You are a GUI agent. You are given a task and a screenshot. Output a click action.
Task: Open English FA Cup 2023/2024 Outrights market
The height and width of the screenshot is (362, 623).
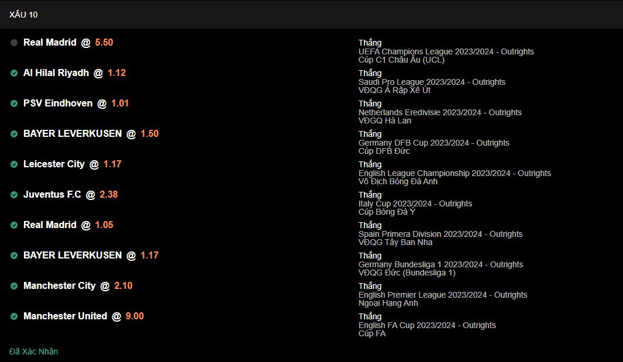(x=427, y=325)
